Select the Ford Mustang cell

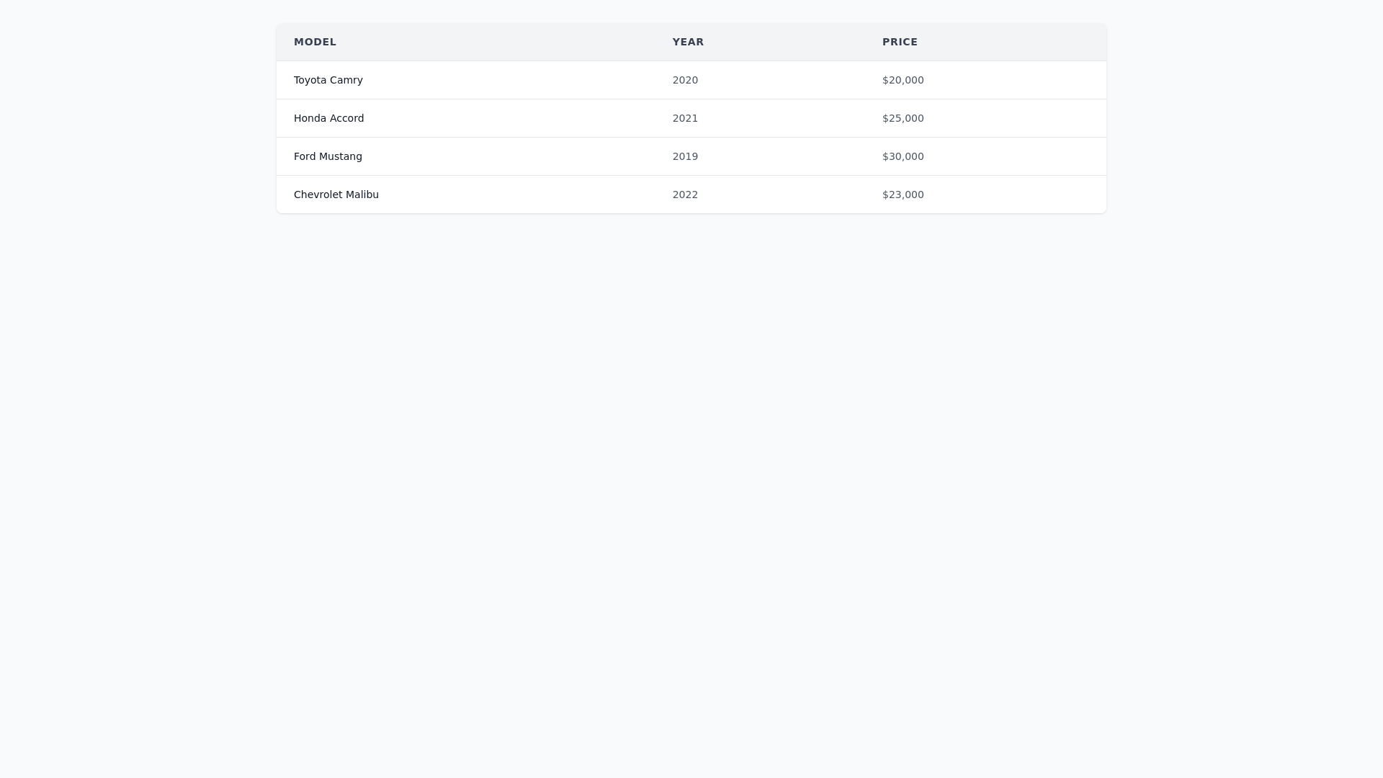click(x=465, y=156)
